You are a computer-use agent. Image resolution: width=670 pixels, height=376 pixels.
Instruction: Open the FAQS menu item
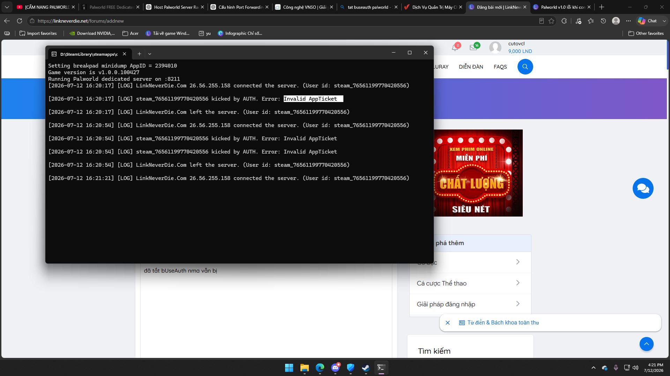(x=500, y=67)
